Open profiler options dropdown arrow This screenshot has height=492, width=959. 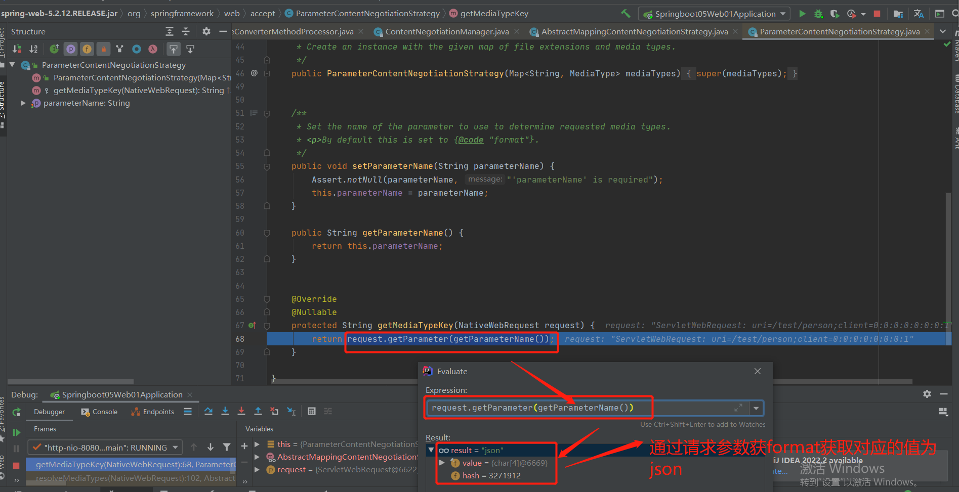tap(863, 14)
